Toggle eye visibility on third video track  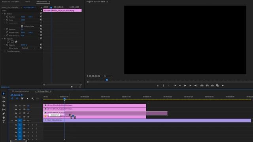[x=28, y=113]
